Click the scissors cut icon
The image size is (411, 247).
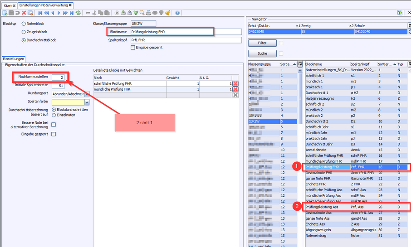click(95, 13)
